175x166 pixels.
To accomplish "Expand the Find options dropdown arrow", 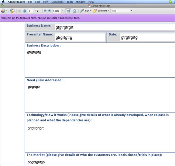I will click(131, 11).
